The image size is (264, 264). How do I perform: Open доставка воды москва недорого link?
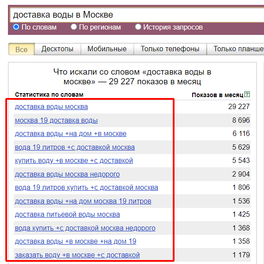click(67, 174)
